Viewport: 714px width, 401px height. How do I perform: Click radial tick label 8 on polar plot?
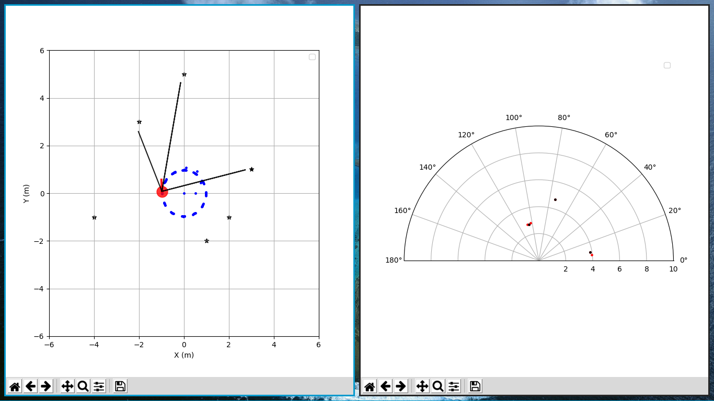click(647, 269)
